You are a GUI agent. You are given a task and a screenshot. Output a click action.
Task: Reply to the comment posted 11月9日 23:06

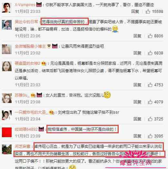(137, 36)
